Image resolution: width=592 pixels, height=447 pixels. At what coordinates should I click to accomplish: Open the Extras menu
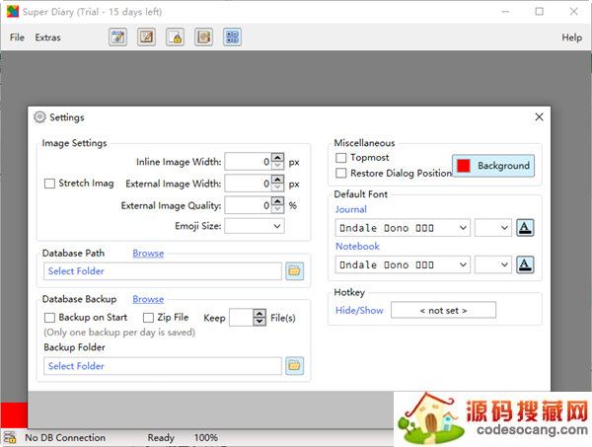click(47, 37)
